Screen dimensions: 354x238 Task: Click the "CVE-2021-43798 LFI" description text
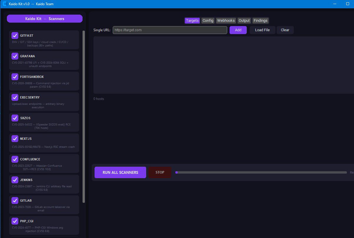[x=40, y=64]
